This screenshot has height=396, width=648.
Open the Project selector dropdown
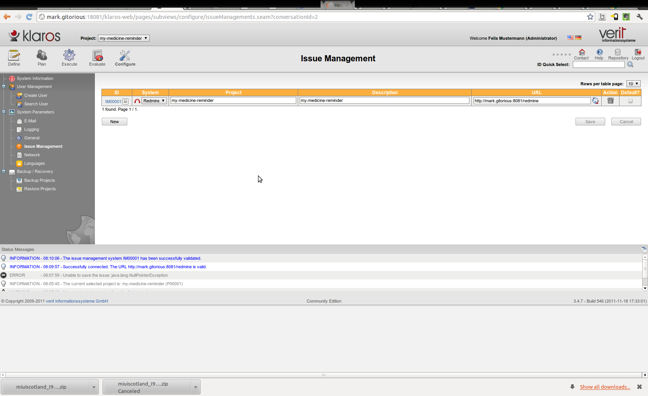point(123,38)
